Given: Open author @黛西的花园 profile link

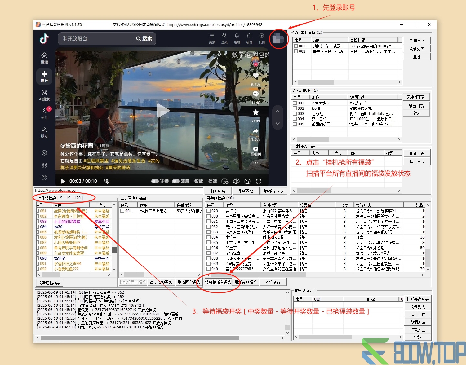Looking at the screenshot, I should tap(77, 146).
